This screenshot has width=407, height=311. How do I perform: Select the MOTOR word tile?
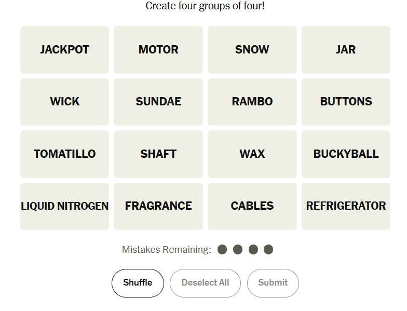click(158, 50)
